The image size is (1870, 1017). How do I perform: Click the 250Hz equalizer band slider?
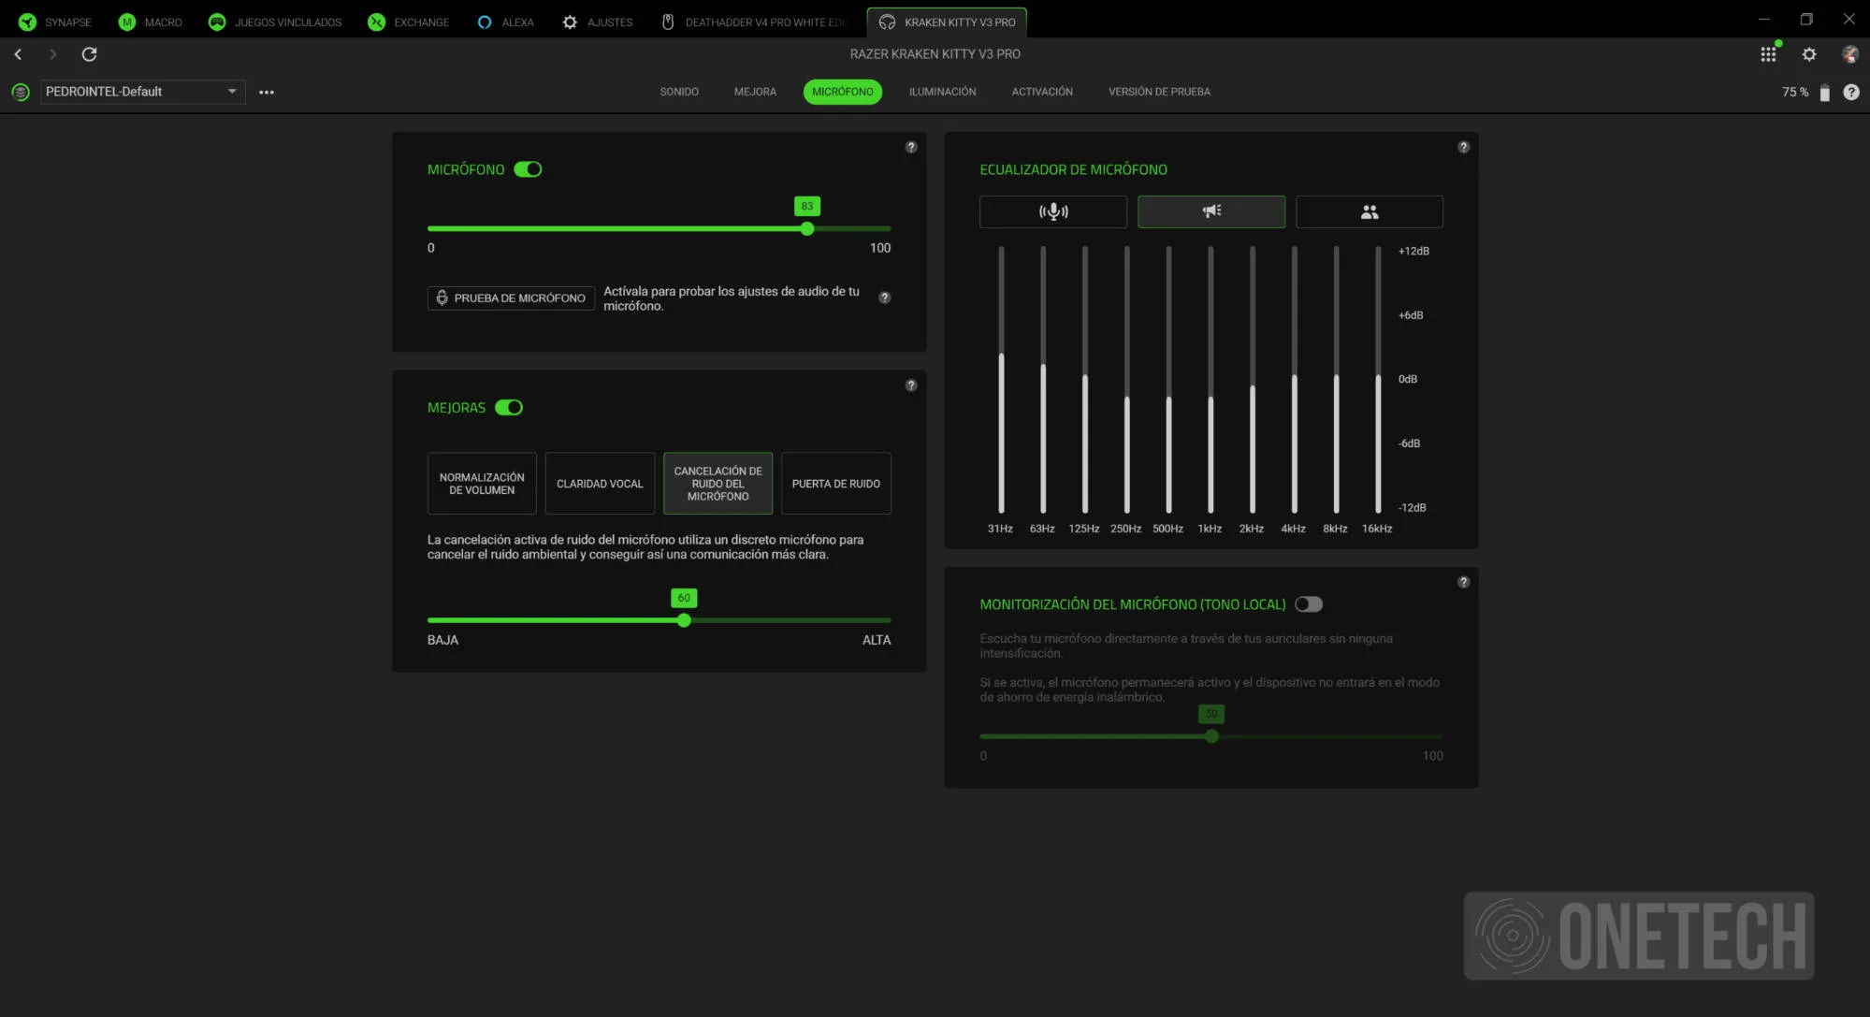(1127, 380)
